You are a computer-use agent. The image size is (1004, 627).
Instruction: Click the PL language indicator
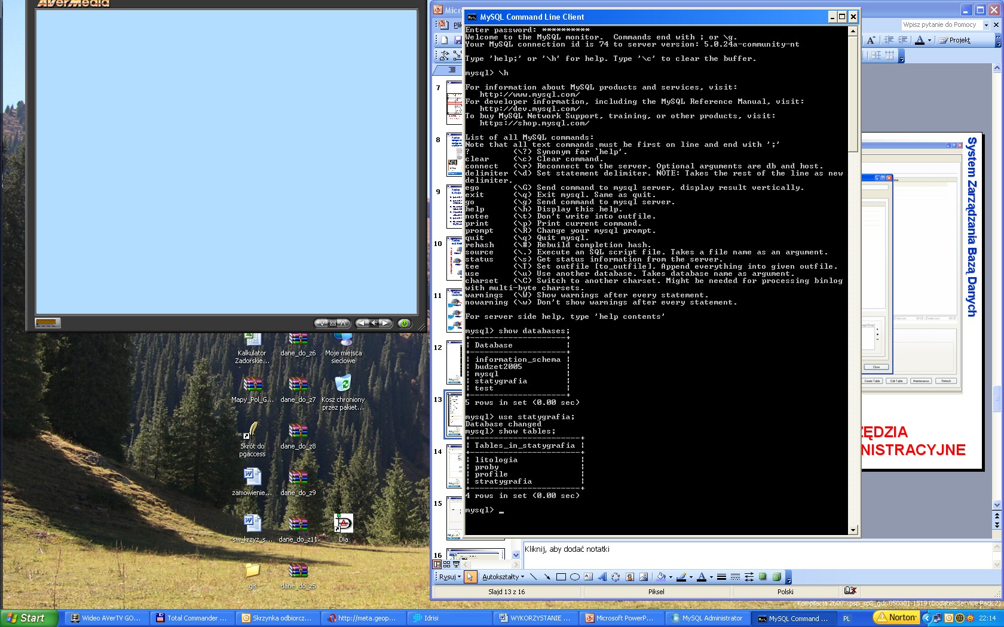(x=846, y=619)
